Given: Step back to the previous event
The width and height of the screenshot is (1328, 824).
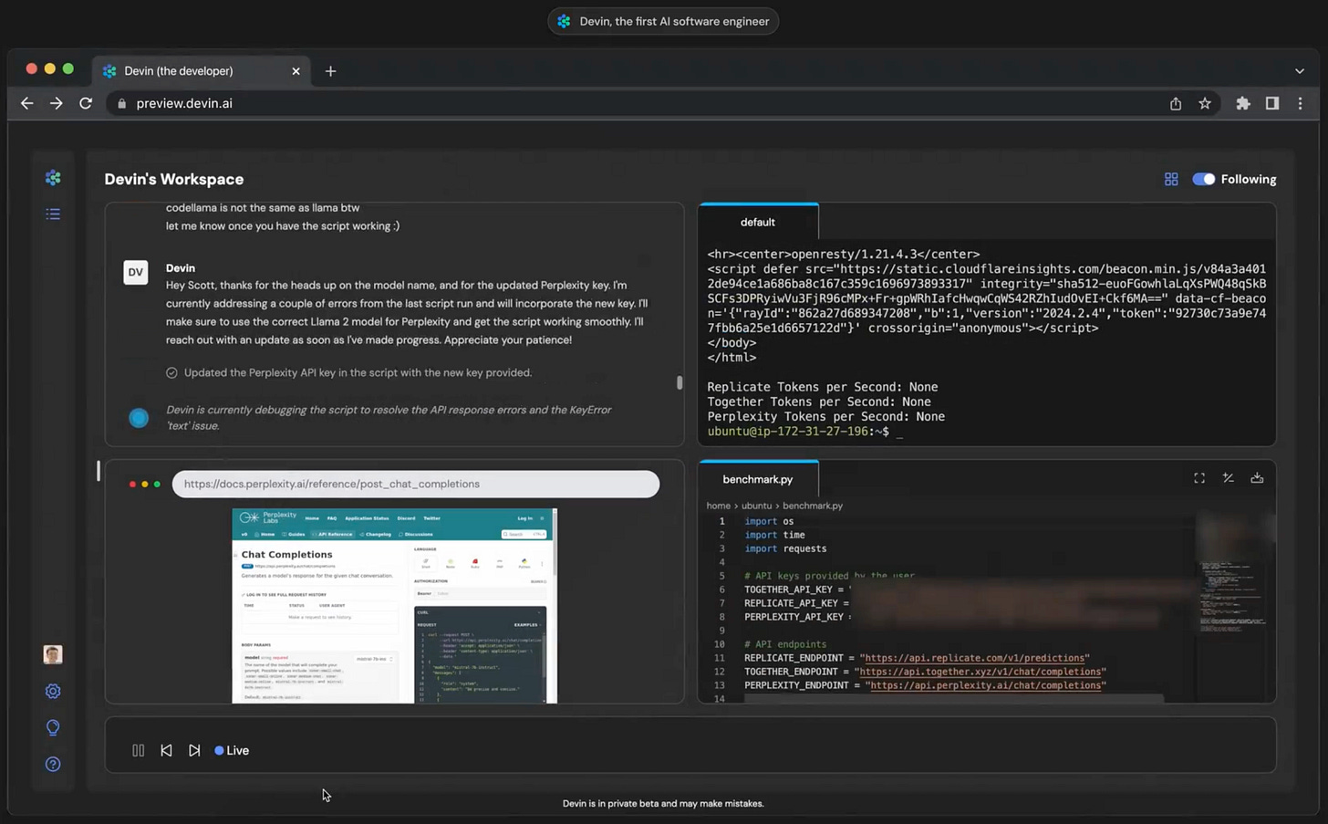Looking at the screenshot, I should point(166,750).
